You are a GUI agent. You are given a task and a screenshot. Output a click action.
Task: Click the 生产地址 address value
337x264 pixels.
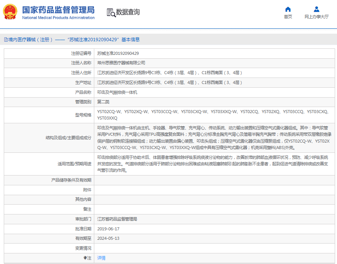click(x=170, y=82)
